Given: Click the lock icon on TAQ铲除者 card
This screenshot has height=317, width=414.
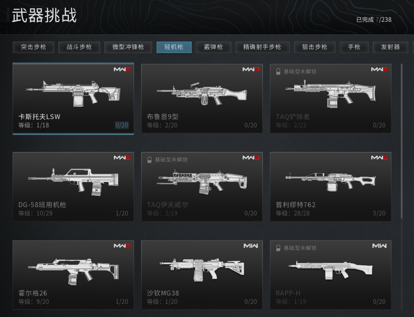Looking at the screenshot, I should click(x=278, y=72).
